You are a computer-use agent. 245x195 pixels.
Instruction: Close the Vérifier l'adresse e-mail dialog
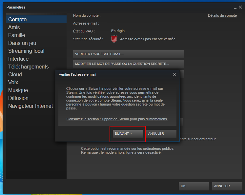(174, 74)
